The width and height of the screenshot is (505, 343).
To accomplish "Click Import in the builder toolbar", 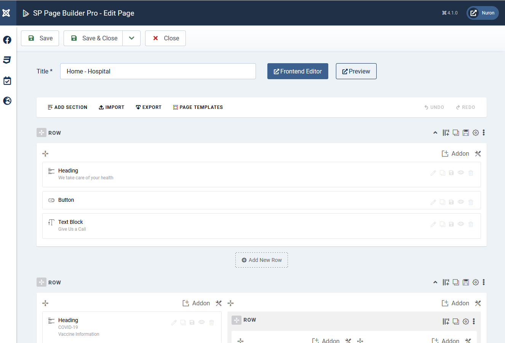I will click(112, 107).
